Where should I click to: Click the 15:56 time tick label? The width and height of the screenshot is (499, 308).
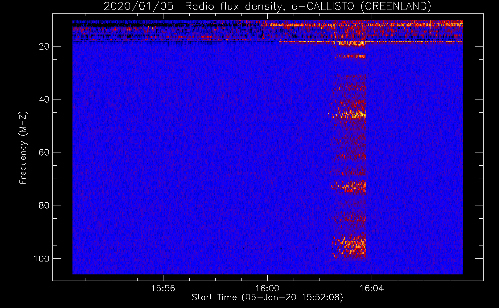[x=163, y=289]
